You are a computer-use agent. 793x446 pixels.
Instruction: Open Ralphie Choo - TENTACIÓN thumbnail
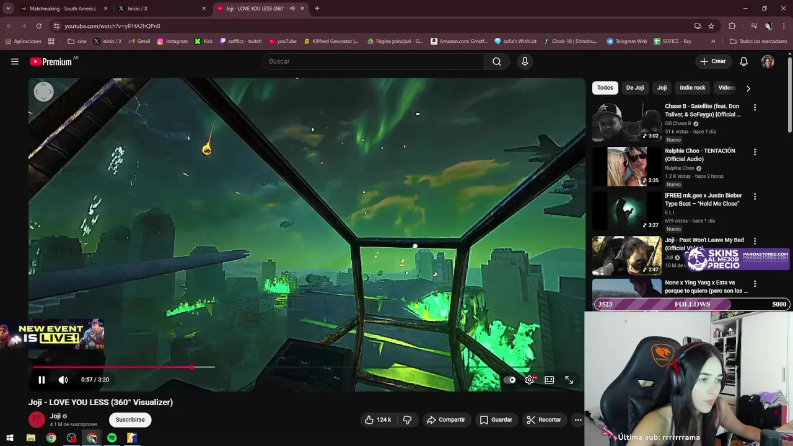(x=626, y=167)
